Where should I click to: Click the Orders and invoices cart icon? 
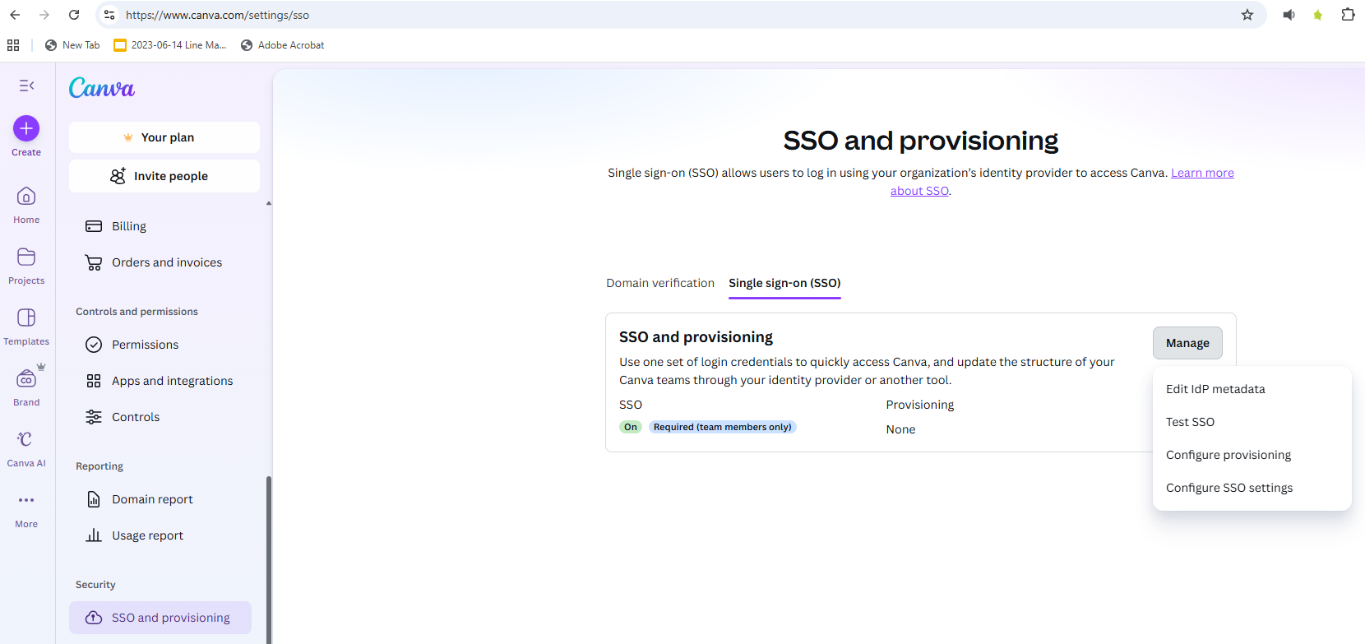point(94,262)
